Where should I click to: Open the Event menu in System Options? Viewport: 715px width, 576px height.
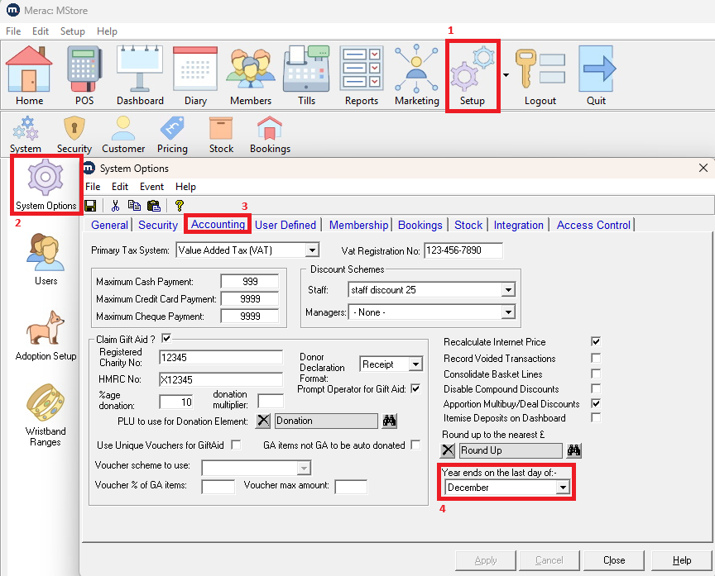point(151,187)
